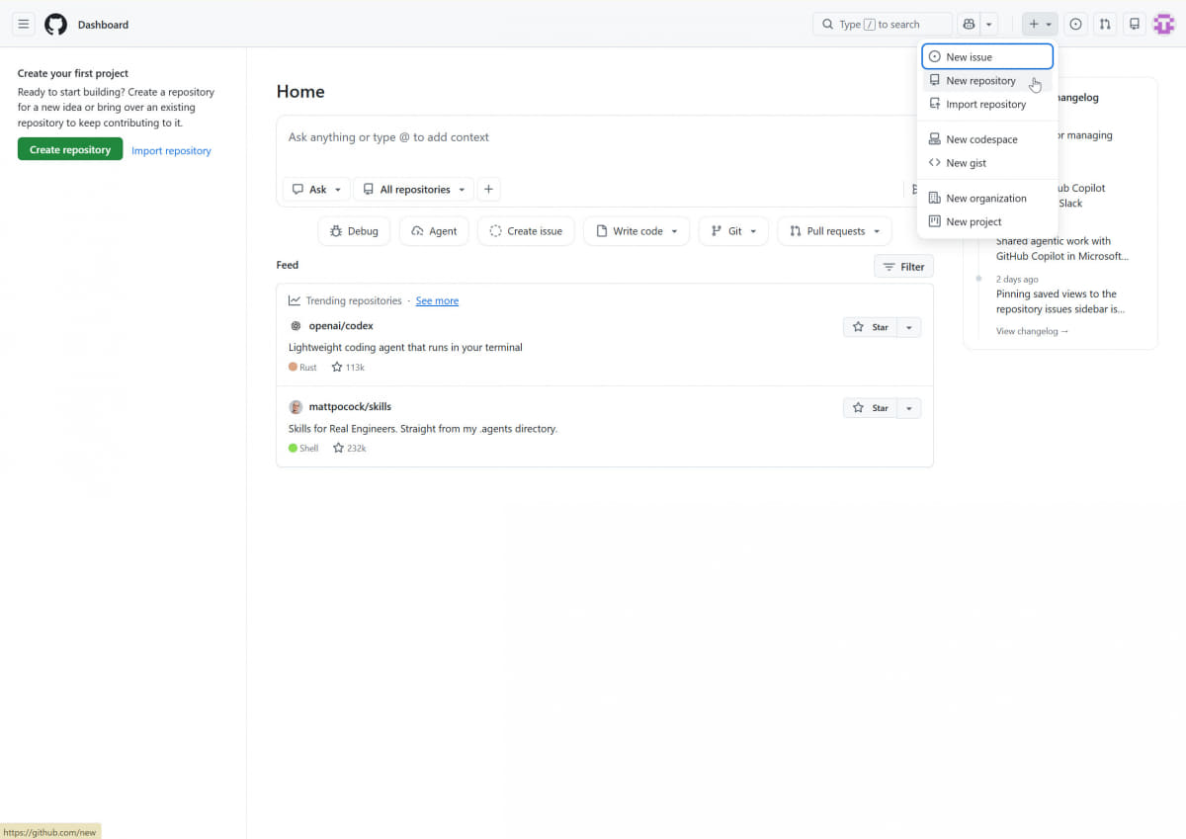This screenshot has width=1186, height=839.
Task: Select New codespace from the menu
Action: (987, 139)
